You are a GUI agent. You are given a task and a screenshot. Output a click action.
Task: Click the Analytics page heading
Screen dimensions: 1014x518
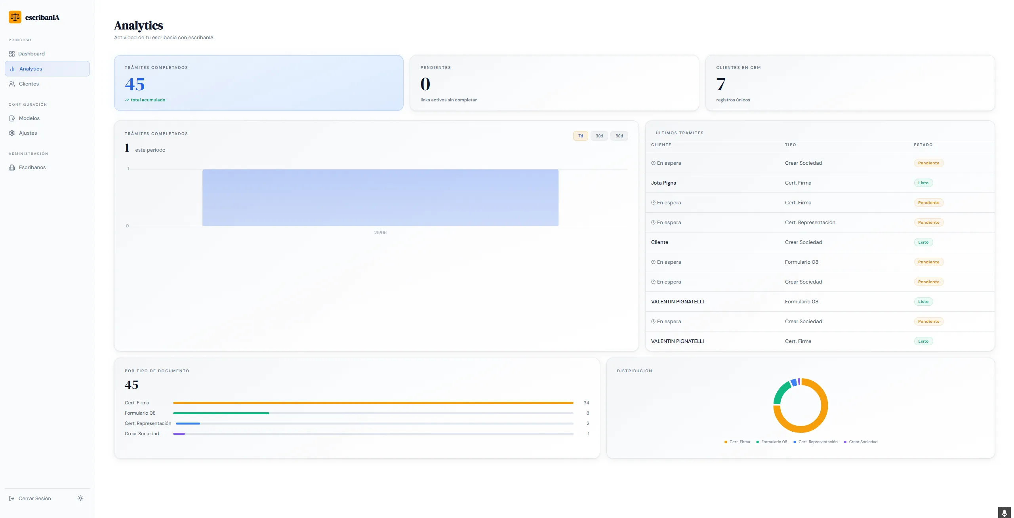coord(139,25)
